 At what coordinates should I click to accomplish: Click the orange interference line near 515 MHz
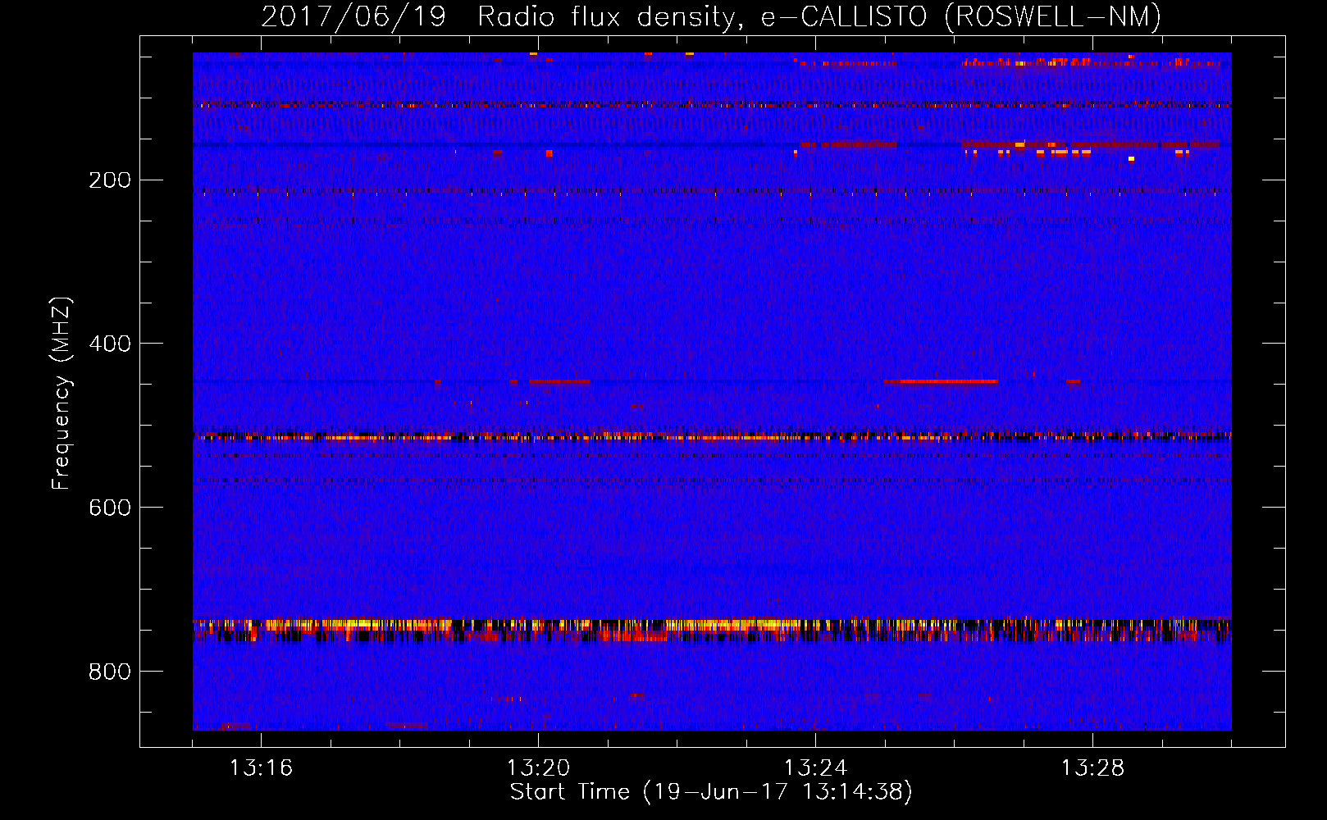(x=712, y=437)
